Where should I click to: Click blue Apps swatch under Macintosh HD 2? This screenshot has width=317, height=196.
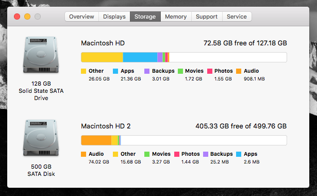point(239,154)
